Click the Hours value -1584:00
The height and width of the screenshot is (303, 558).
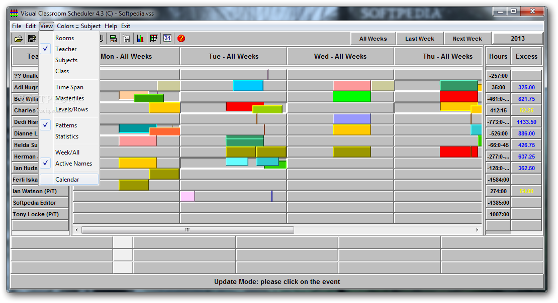498,180
